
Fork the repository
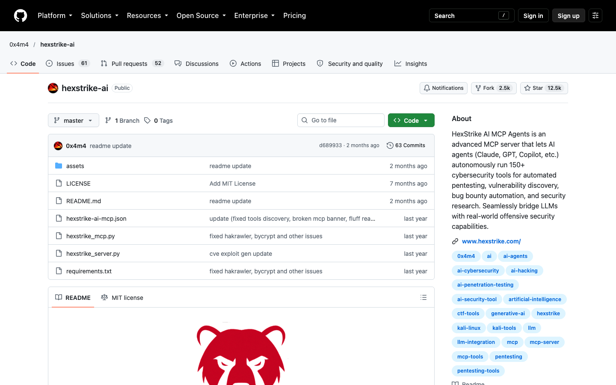coord(494,88)
